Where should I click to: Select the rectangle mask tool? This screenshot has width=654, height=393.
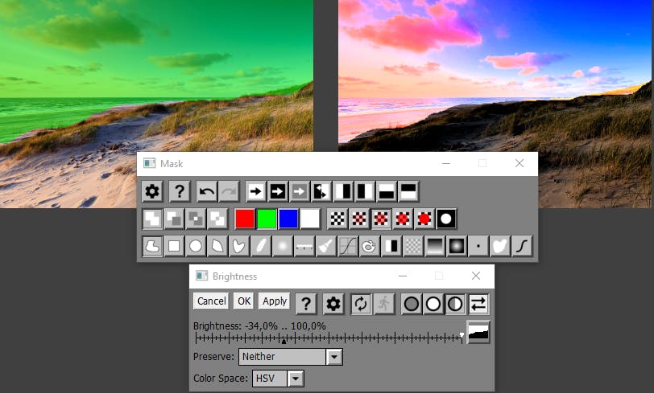[174, 246]
